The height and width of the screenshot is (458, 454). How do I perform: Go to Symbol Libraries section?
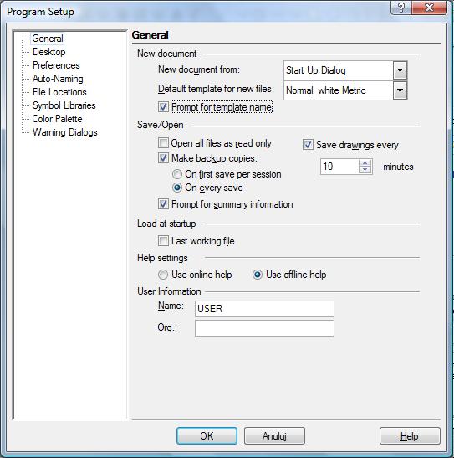[x=64, y=105]
